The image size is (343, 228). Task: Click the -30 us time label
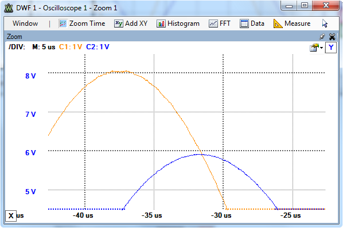coord(221,215)
